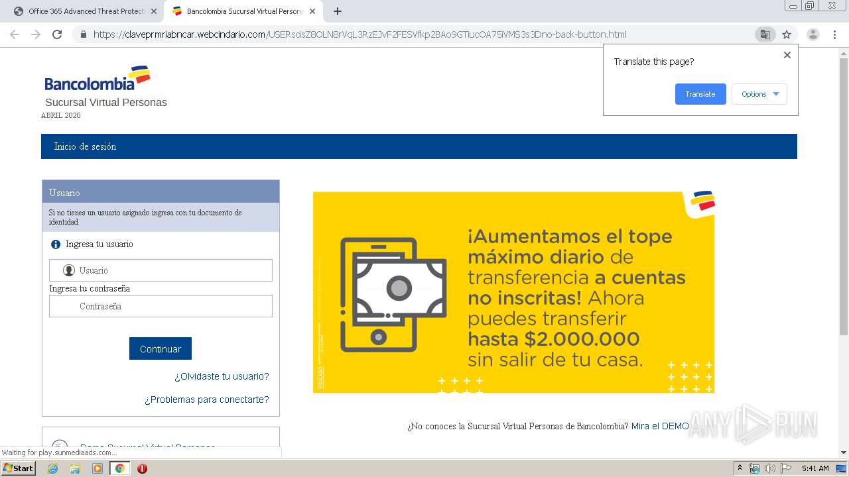Launch Internet Explorer from the taskbar
This screenshot has height=477, width=849.
point(53,468)
